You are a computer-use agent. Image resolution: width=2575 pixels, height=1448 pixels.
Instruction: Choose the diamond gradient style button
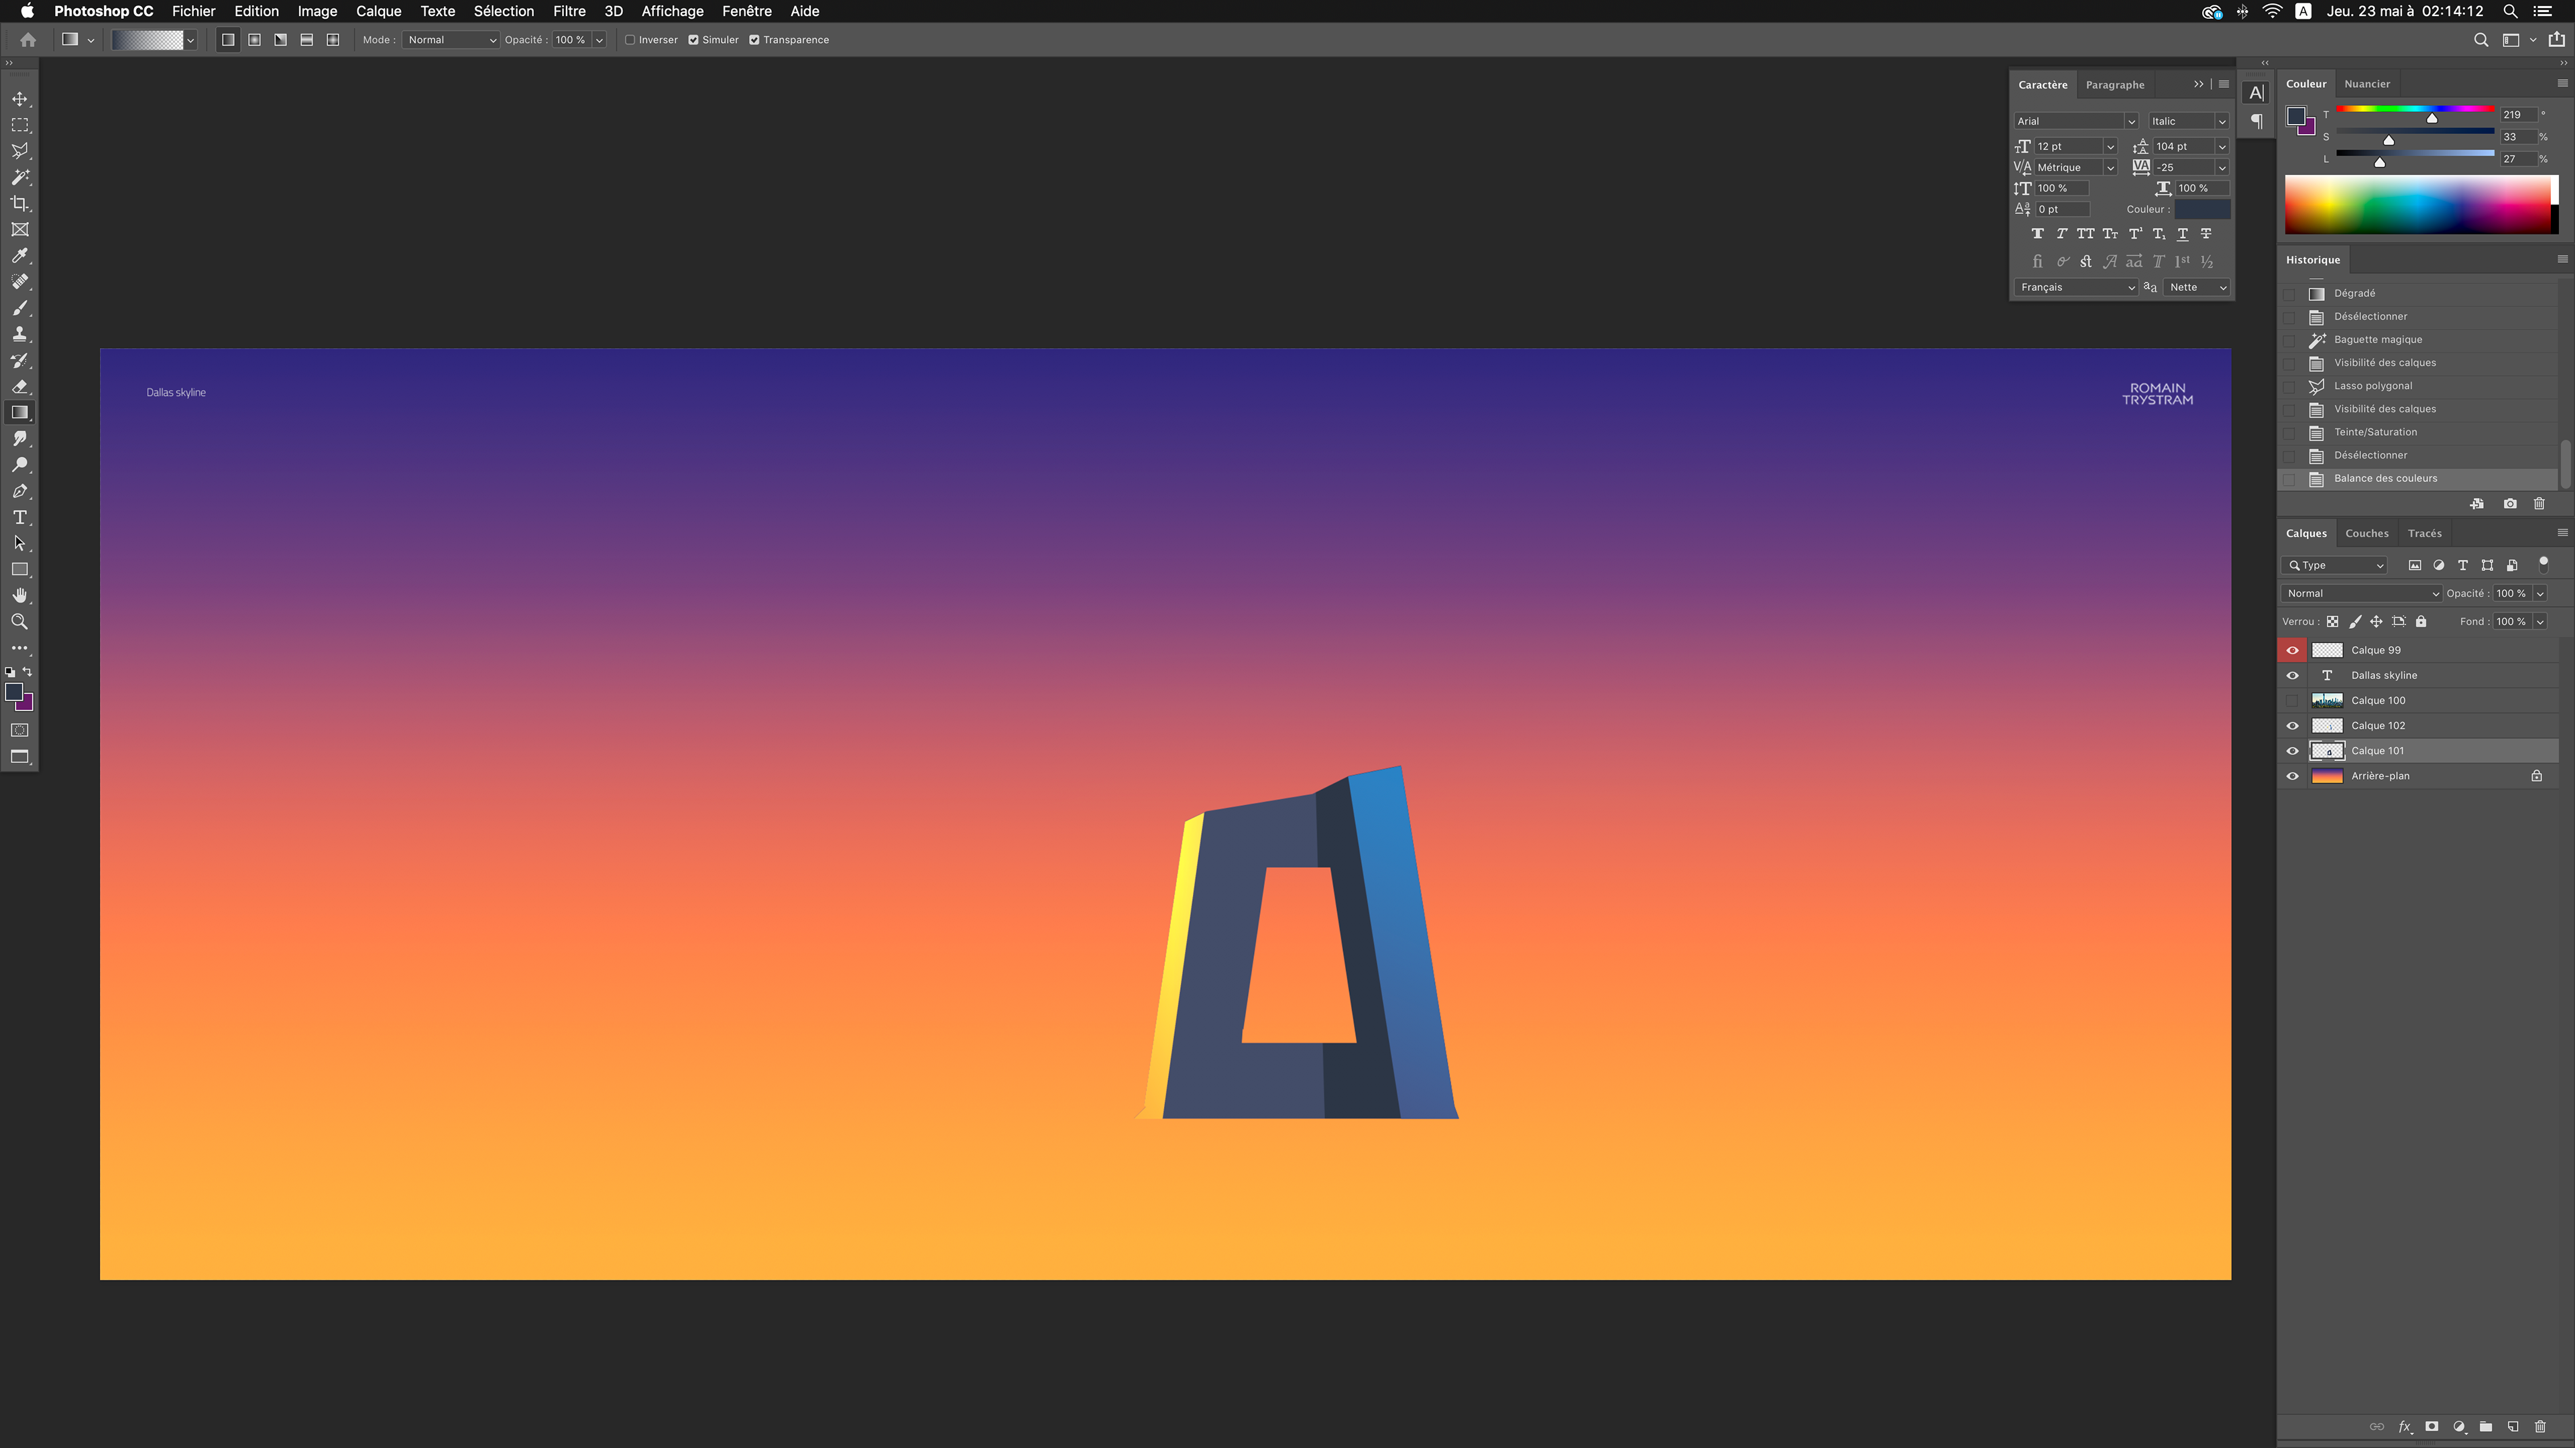[333, 40]
